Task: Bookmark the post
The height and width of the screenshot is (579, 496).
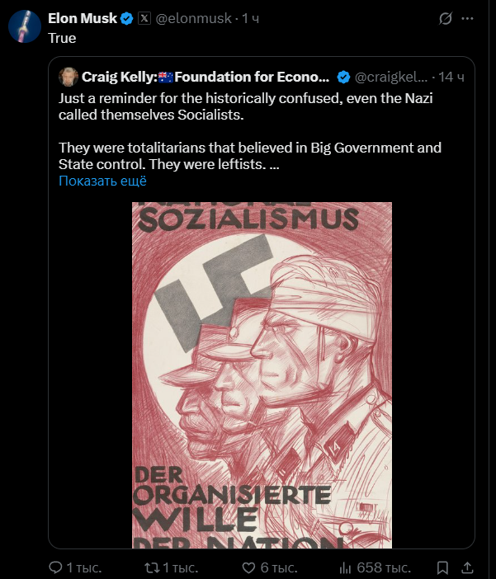Action: [x=443, y=567]
